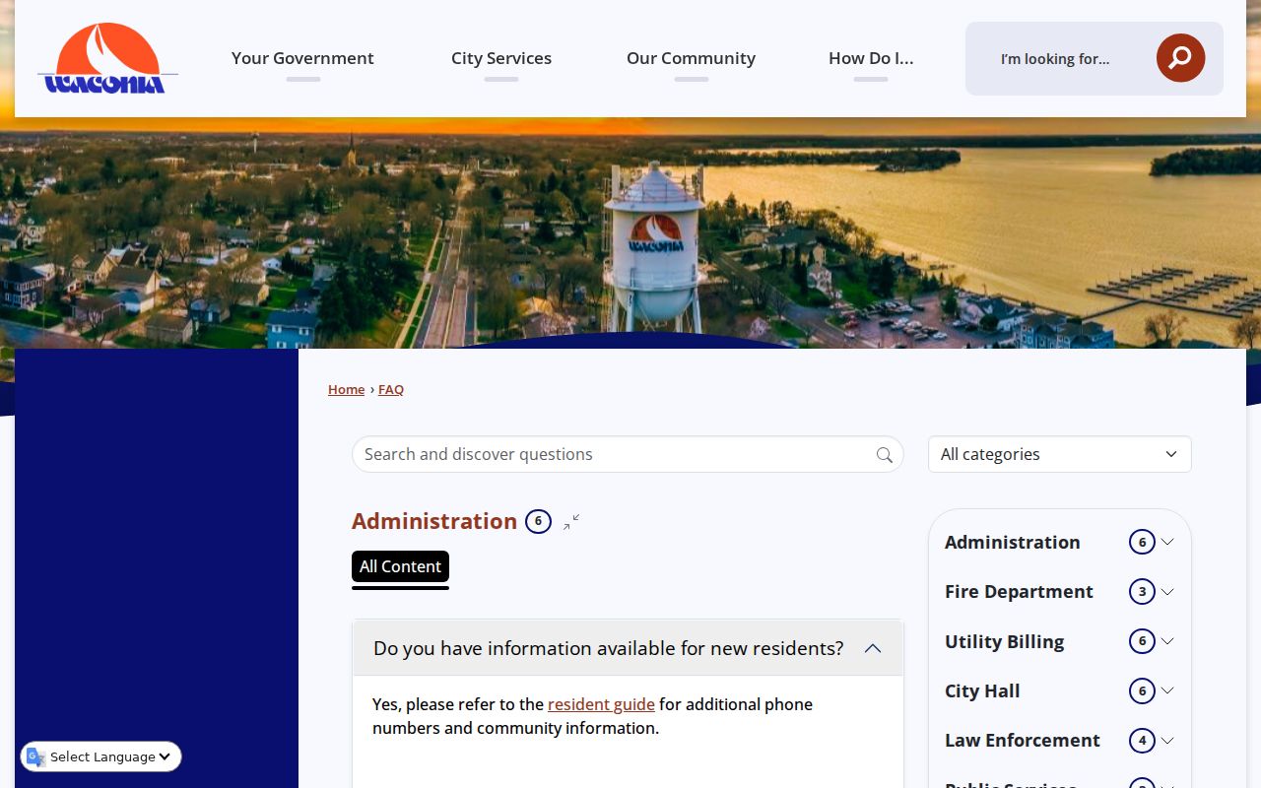This screenshot has width=1261, height=788.
Task: Expand the City Hall category chevron
Action: click(x=1167, y=690)
